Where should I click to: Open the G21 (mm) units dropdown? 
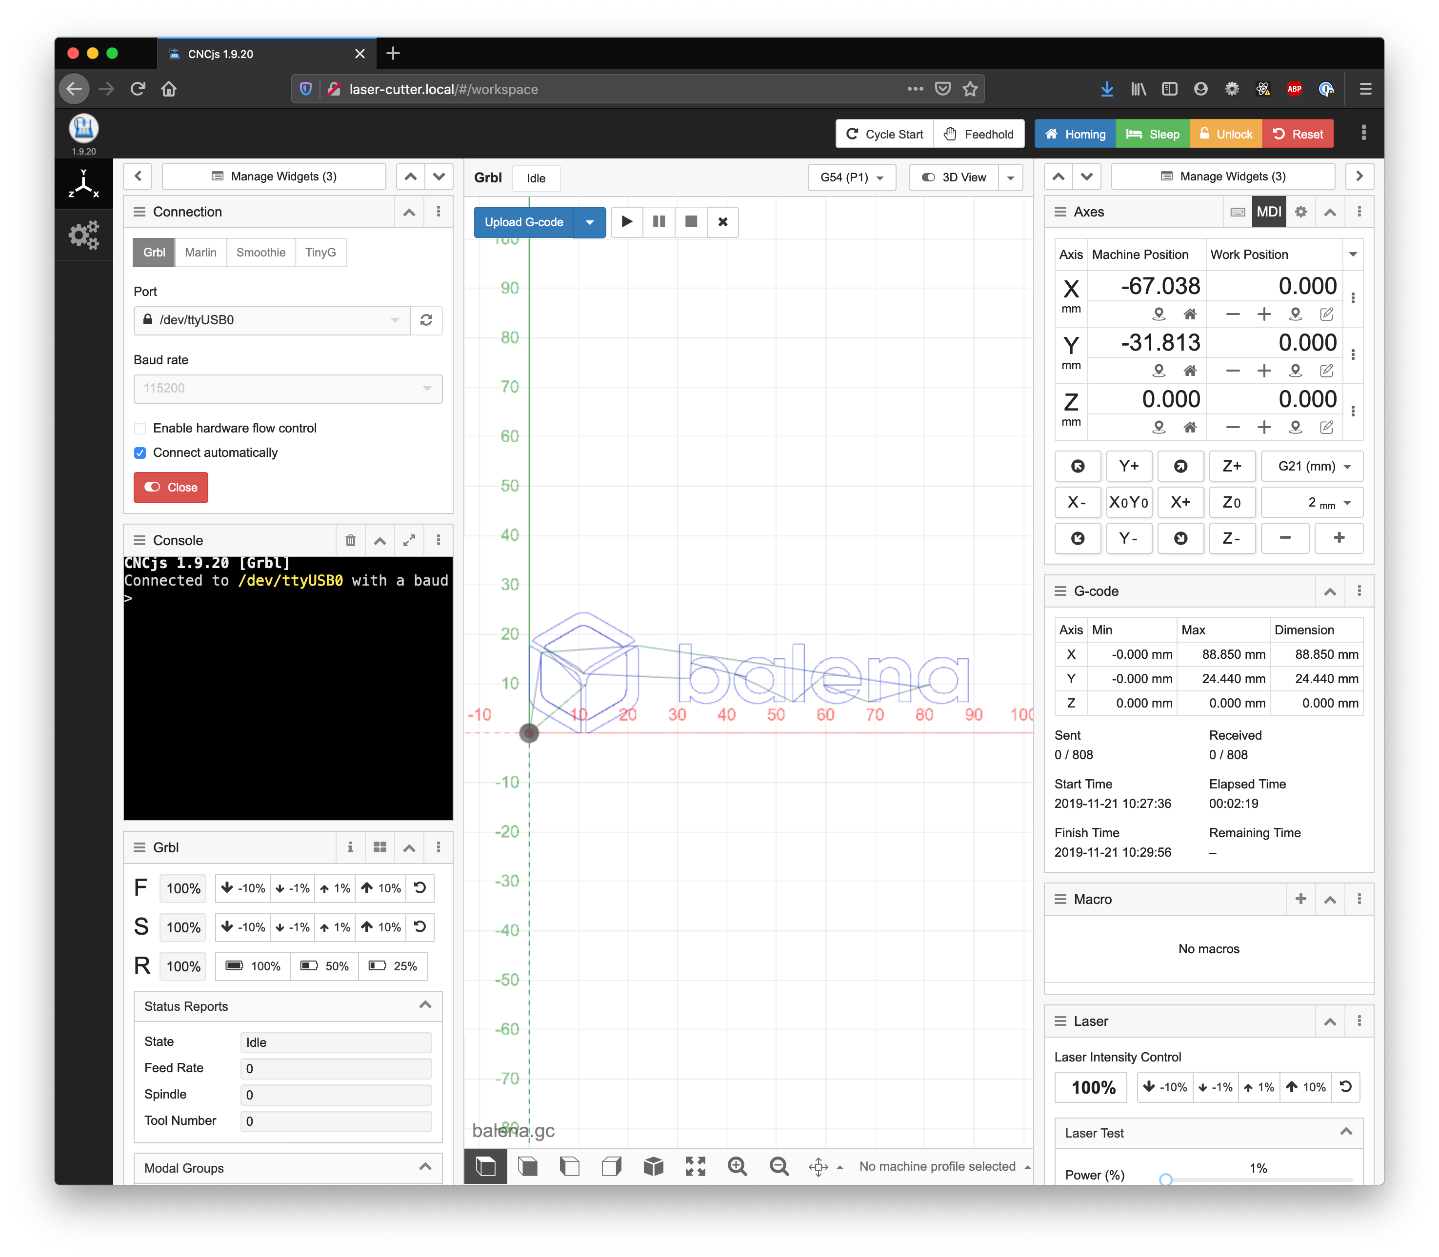tap(1312, 467)
